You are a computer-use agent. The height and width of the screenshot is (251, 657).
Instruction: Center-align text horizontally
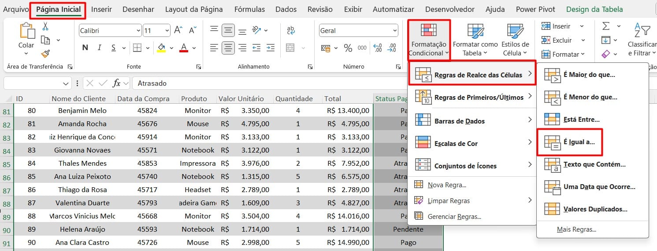click(x=228, y=48)
